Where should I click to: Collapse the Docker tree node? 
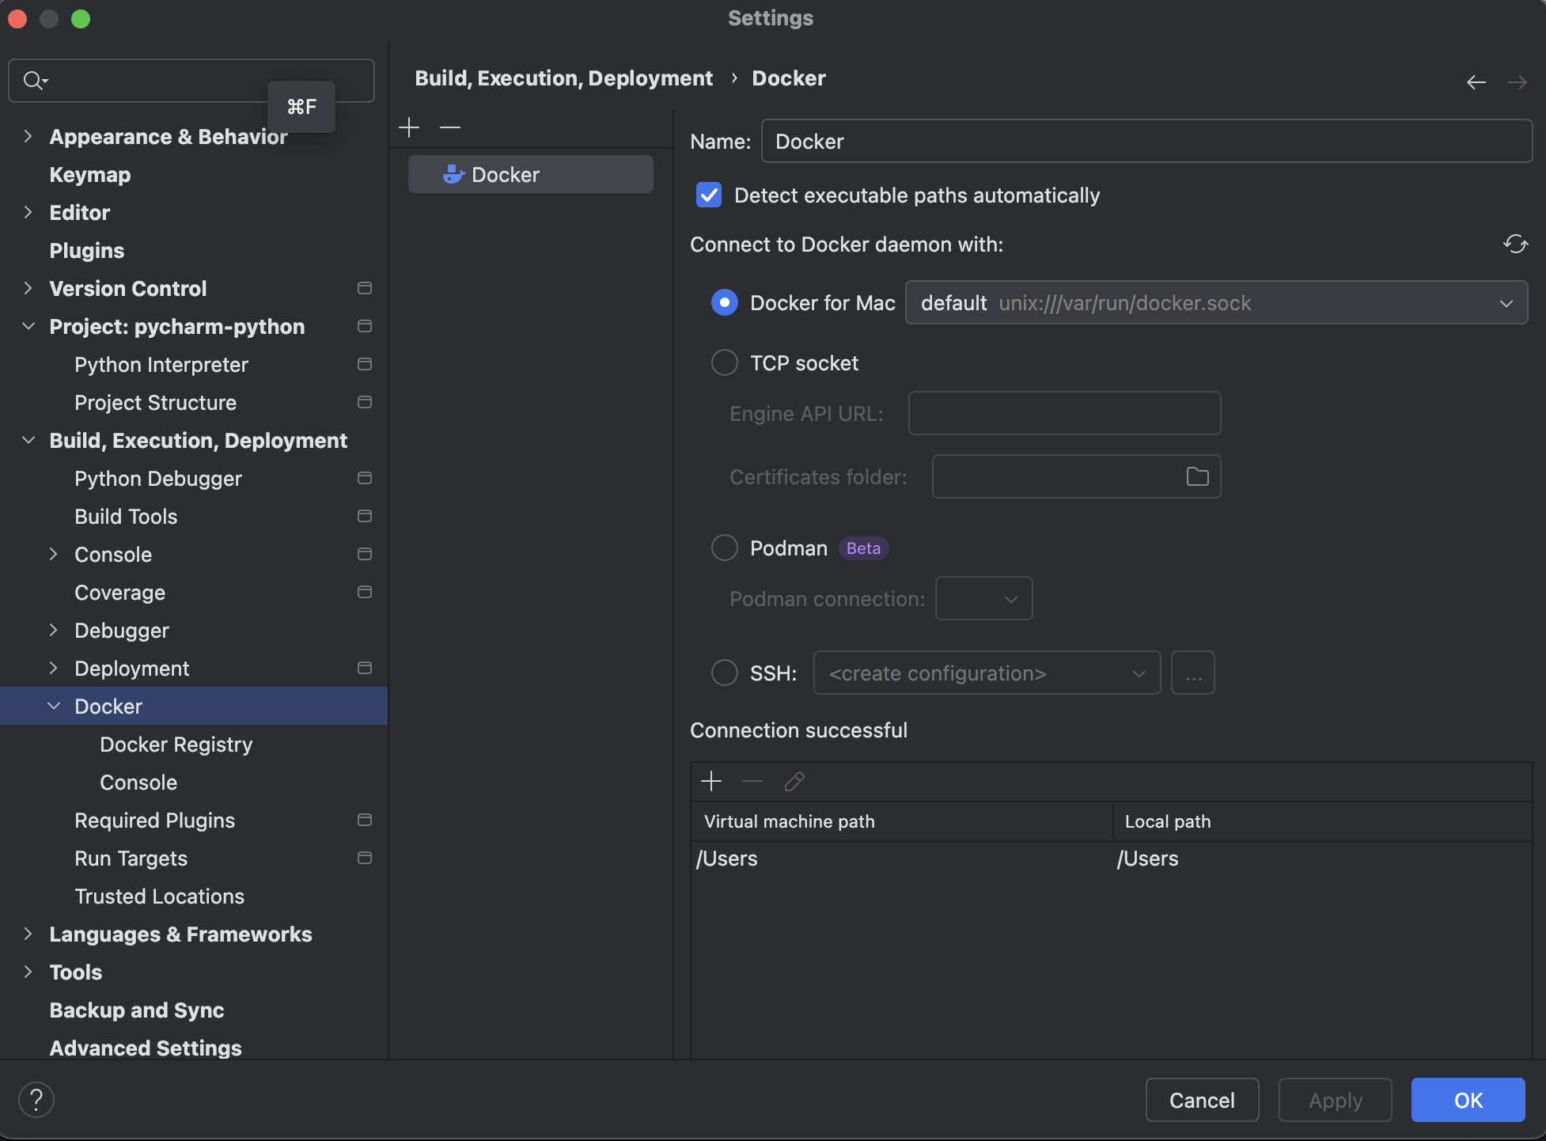[x=53, y=706]
